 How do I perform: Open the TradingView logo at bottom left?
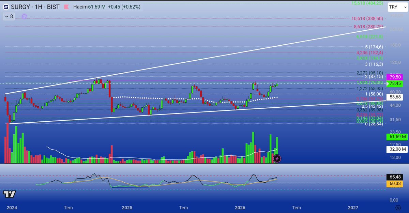[x=9, y=194]
